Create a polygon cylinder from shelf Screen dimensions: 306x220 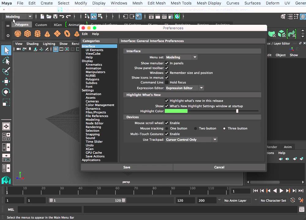[x=37, y=34]
